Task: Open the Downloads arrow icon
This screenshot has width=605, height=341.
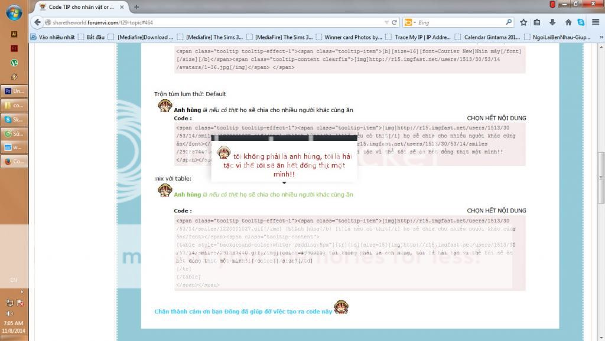Action: [552, 22]
